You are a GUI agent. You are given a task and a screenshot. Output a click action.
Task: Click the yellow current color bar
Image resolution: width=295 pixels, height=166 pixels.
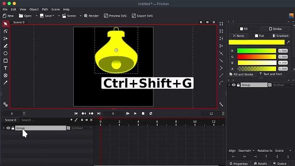(256, 42)
